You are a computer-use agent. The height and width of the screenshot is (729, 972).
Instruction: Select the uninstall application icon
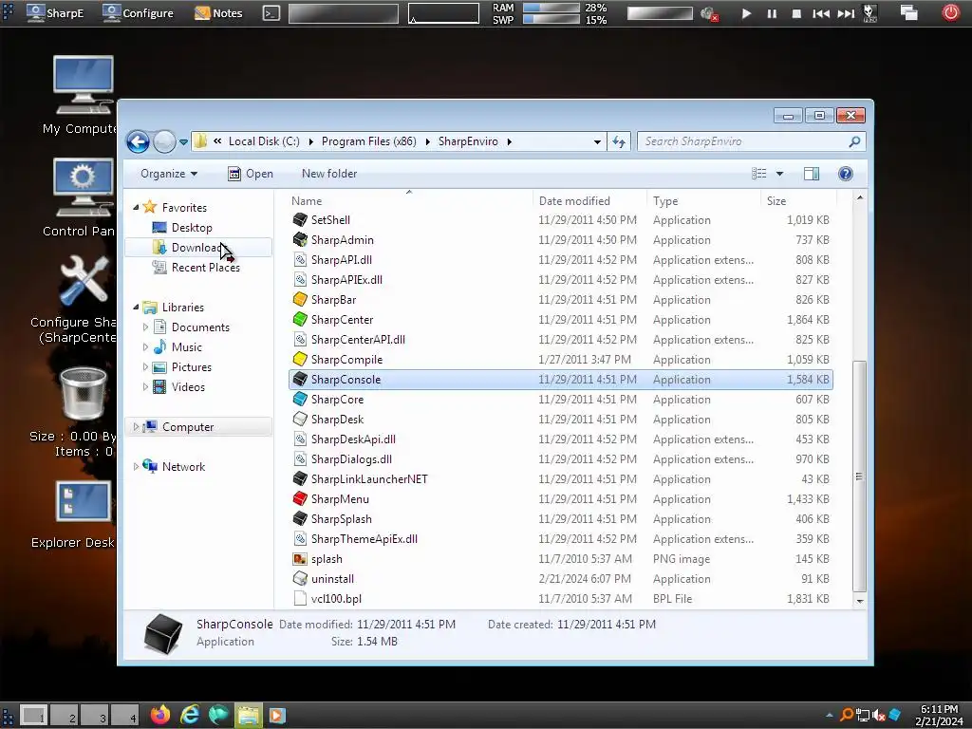click(x=300, y=578)
